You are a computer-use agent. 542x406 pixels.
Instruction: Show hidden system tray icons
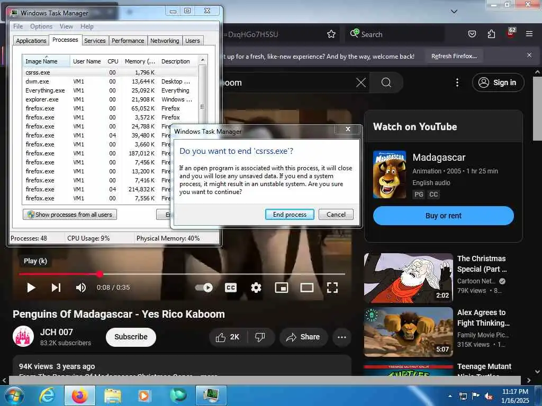pos(450,396)
